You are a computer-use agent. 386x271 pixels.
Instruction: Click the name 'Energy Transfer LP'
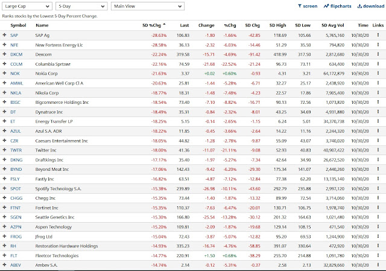click(54, 121)
